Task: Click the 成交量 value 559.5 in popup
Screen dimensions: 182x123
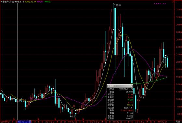Action: 130,105
